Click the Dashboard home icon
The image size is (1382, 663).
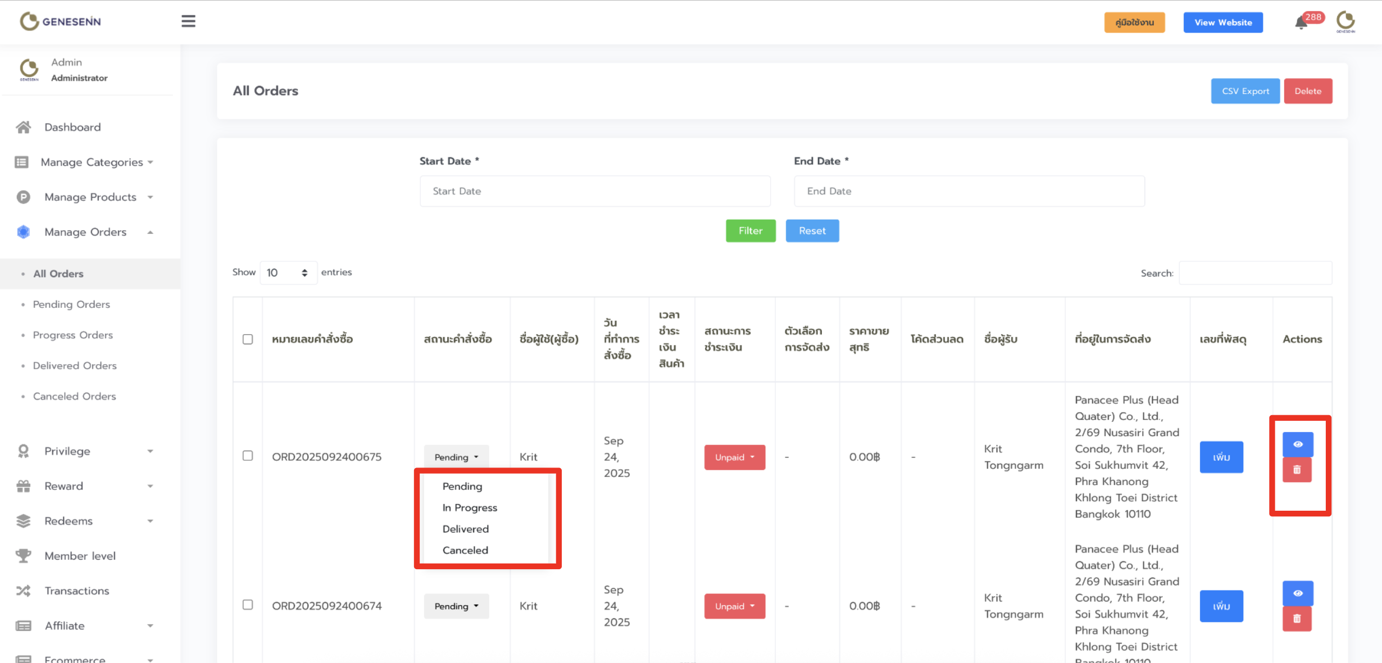(24, 127)
